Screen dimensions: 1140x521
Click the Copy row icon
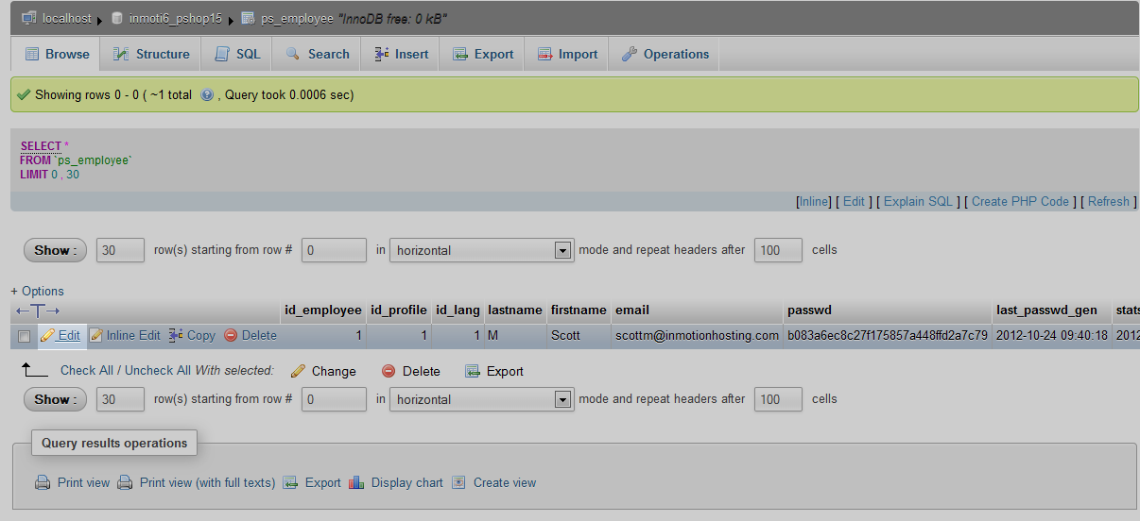click(176, 336)
